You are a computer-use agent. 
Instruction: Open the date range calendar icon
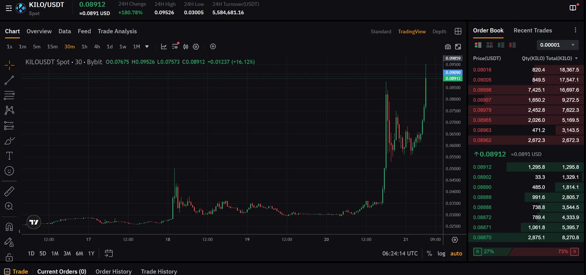coord(108,253)
